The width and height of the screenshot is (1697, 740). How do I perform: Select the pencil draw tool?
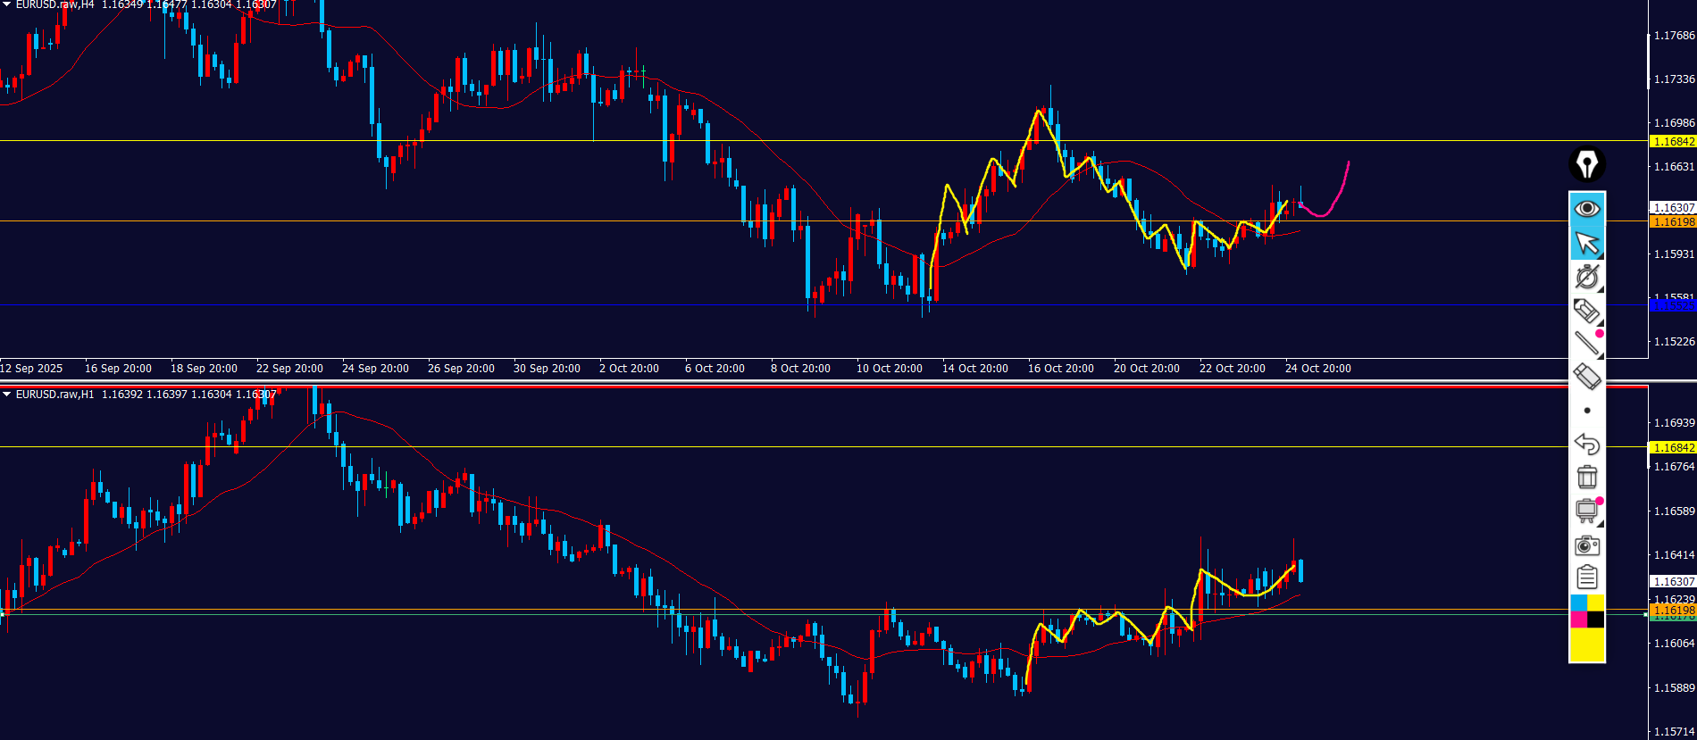coord(1586,311)
